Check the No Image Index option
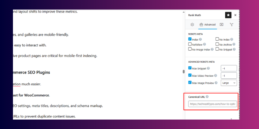The width and height of the screenshot is (259, 129). [x=190, y=49]
